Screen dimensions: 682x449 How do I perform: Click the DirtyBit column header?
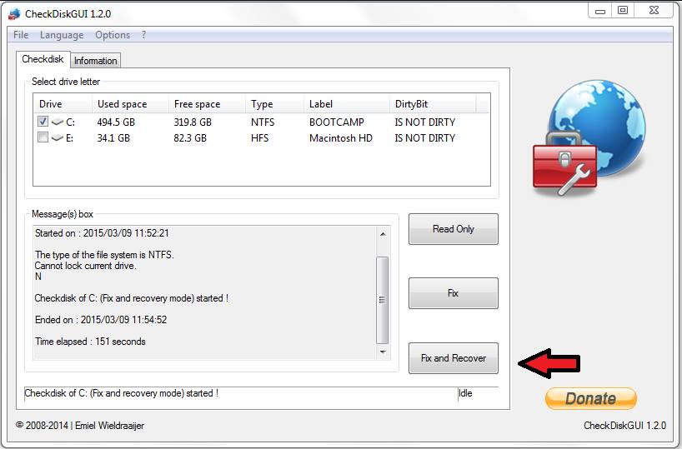tap(411, 104)
